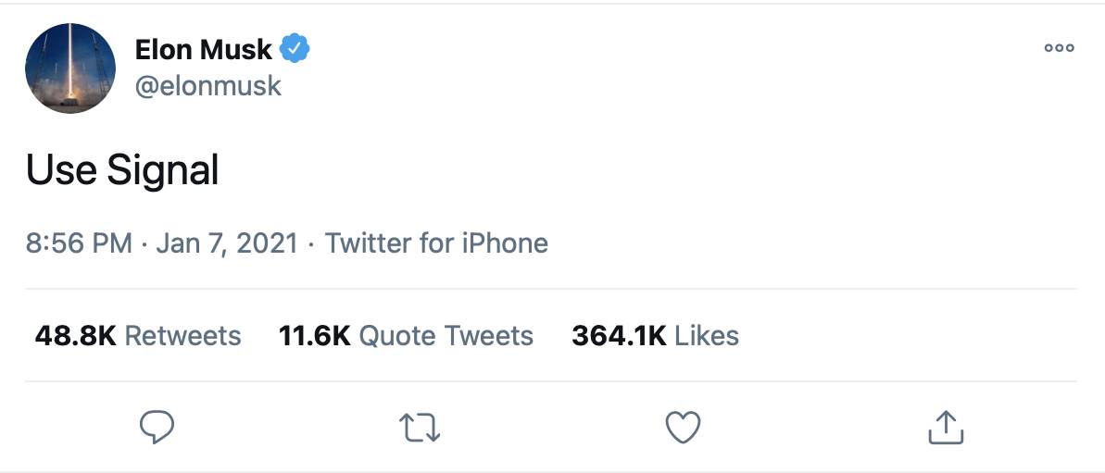The image size is (1105, 473).
Task: Click the word Signal in the tweet
Action: pyautogui.click(x=162, y=171)
